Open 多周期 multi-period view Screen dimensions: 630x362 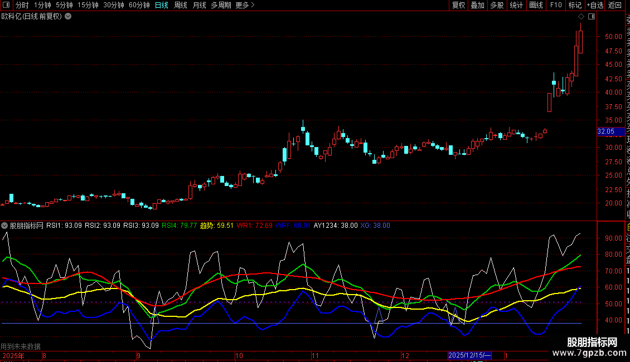click(x=221, y=5)
